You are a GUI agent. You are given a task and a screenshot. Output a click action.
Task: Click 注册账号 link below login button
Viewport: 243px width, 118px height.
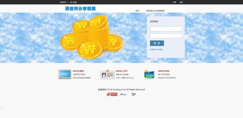153,50
